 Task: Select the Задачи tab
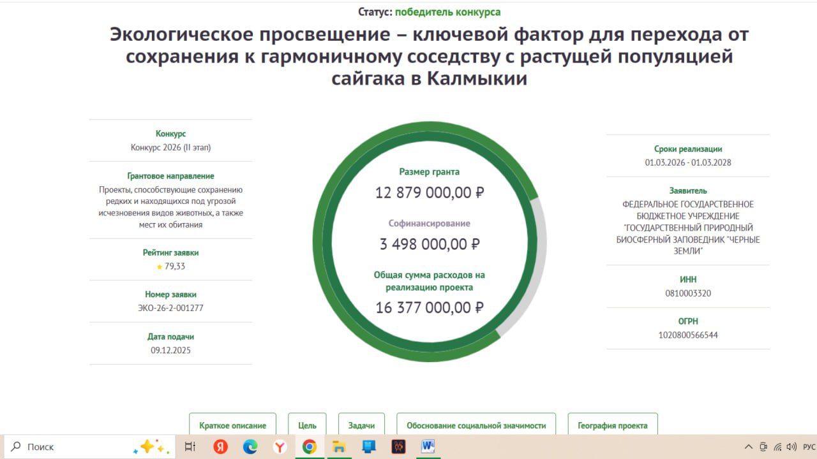361,425
